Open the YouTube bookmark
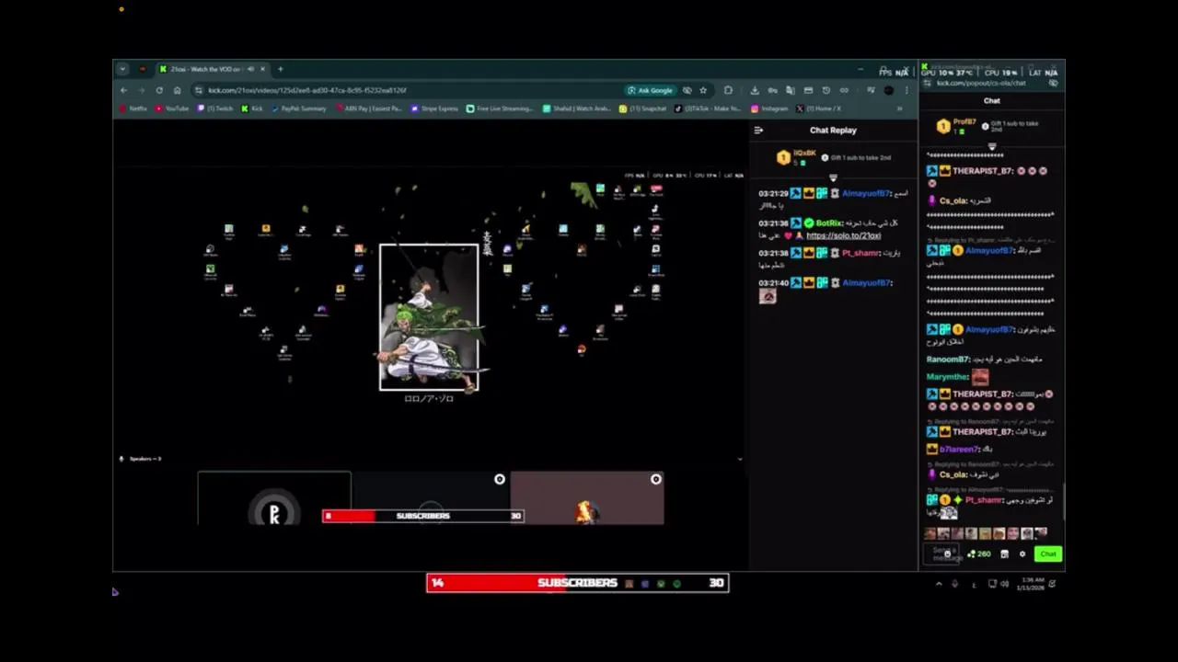This screenshot has height=662, width=1178. [172, 108]
